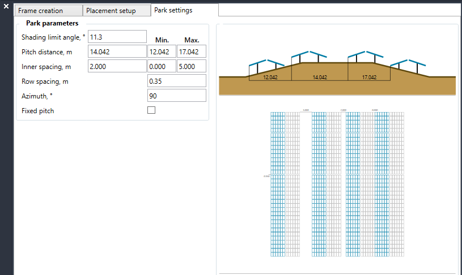The image size is (462, 275).
Task: Select the Inner spacing value field showing 2.000
Action: point(117,66)
